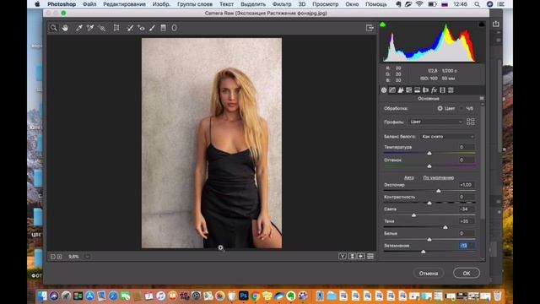The height and width of the screenshot is (304, 540).
Task: Open the Баланс белого dropdown
Action: coord(447,137)
